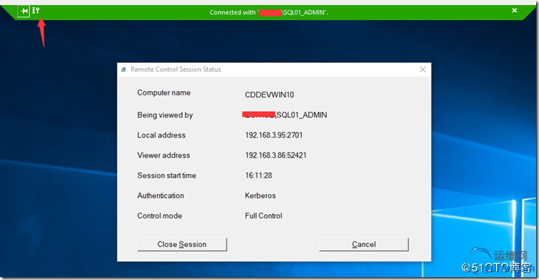539x280 pixels.
Task: Select the computer name CDDEVWIN10
Action: pos(269,95)
